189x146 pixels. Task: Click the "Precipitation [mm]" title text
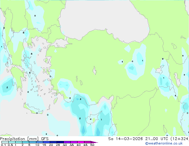pos(19,139)
